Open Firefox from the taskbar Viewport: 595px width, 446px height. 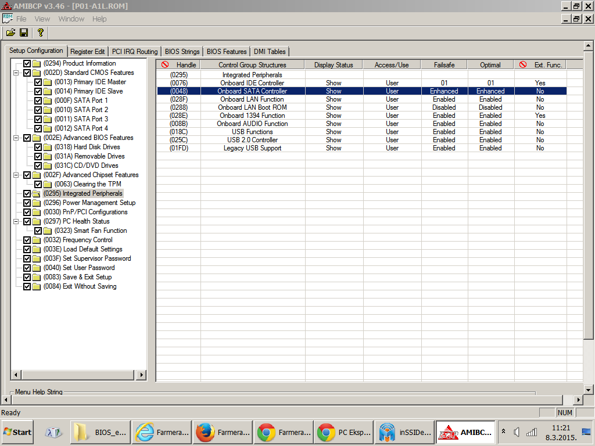coord(223,433)
